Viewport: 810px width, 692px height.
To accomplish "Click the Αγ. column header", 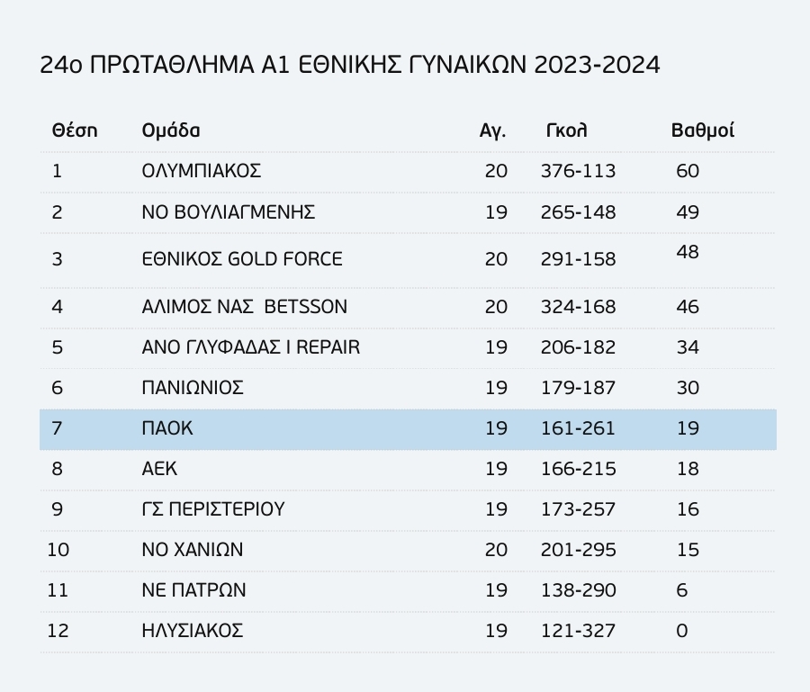I will [x=492, y=131].
